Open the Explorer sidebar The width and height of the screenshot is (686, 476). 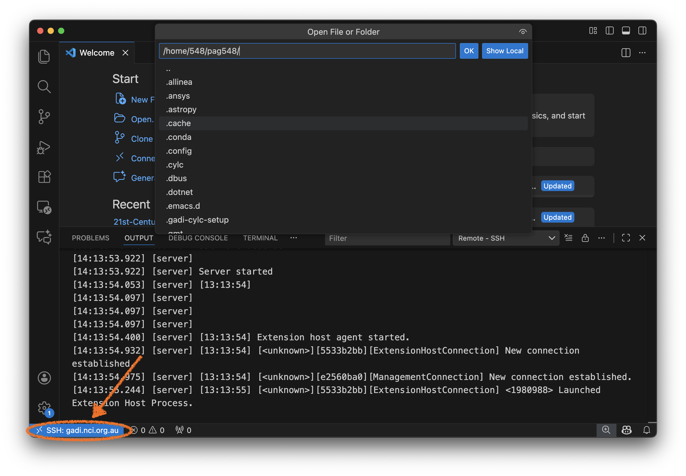[44, 56]
